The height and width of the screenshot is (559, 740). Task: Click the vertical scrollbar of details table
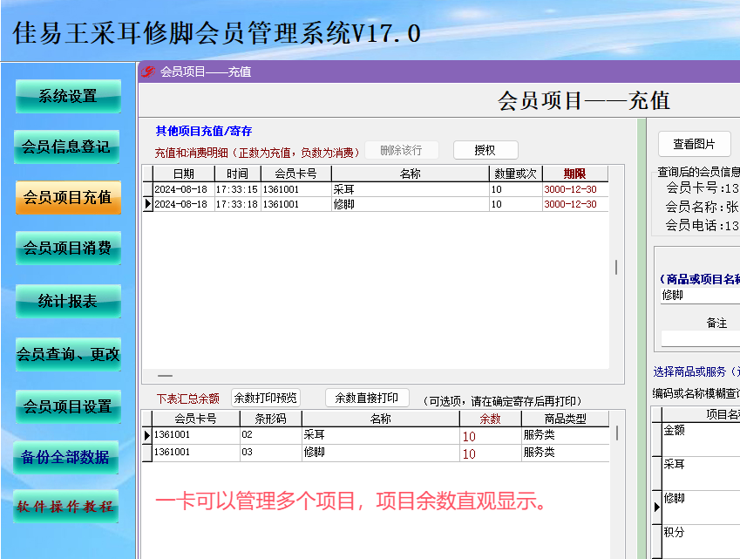point(616,267)
